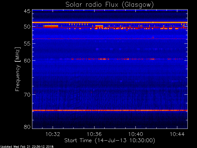Click the '55' frequency tick label
Screen dimensions: 197x148
tap(27, 44)
